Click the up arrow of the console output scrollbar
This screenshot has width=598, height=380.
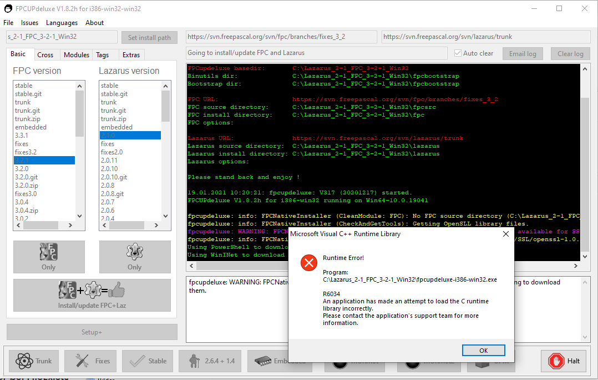[585, 69]
